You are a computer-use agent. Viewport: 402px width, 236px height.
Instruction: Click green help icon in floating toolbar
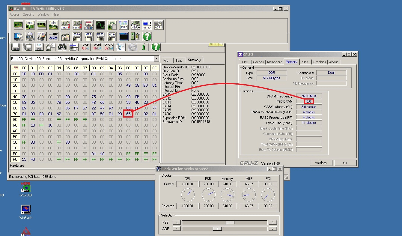click(x=147, y=37)
